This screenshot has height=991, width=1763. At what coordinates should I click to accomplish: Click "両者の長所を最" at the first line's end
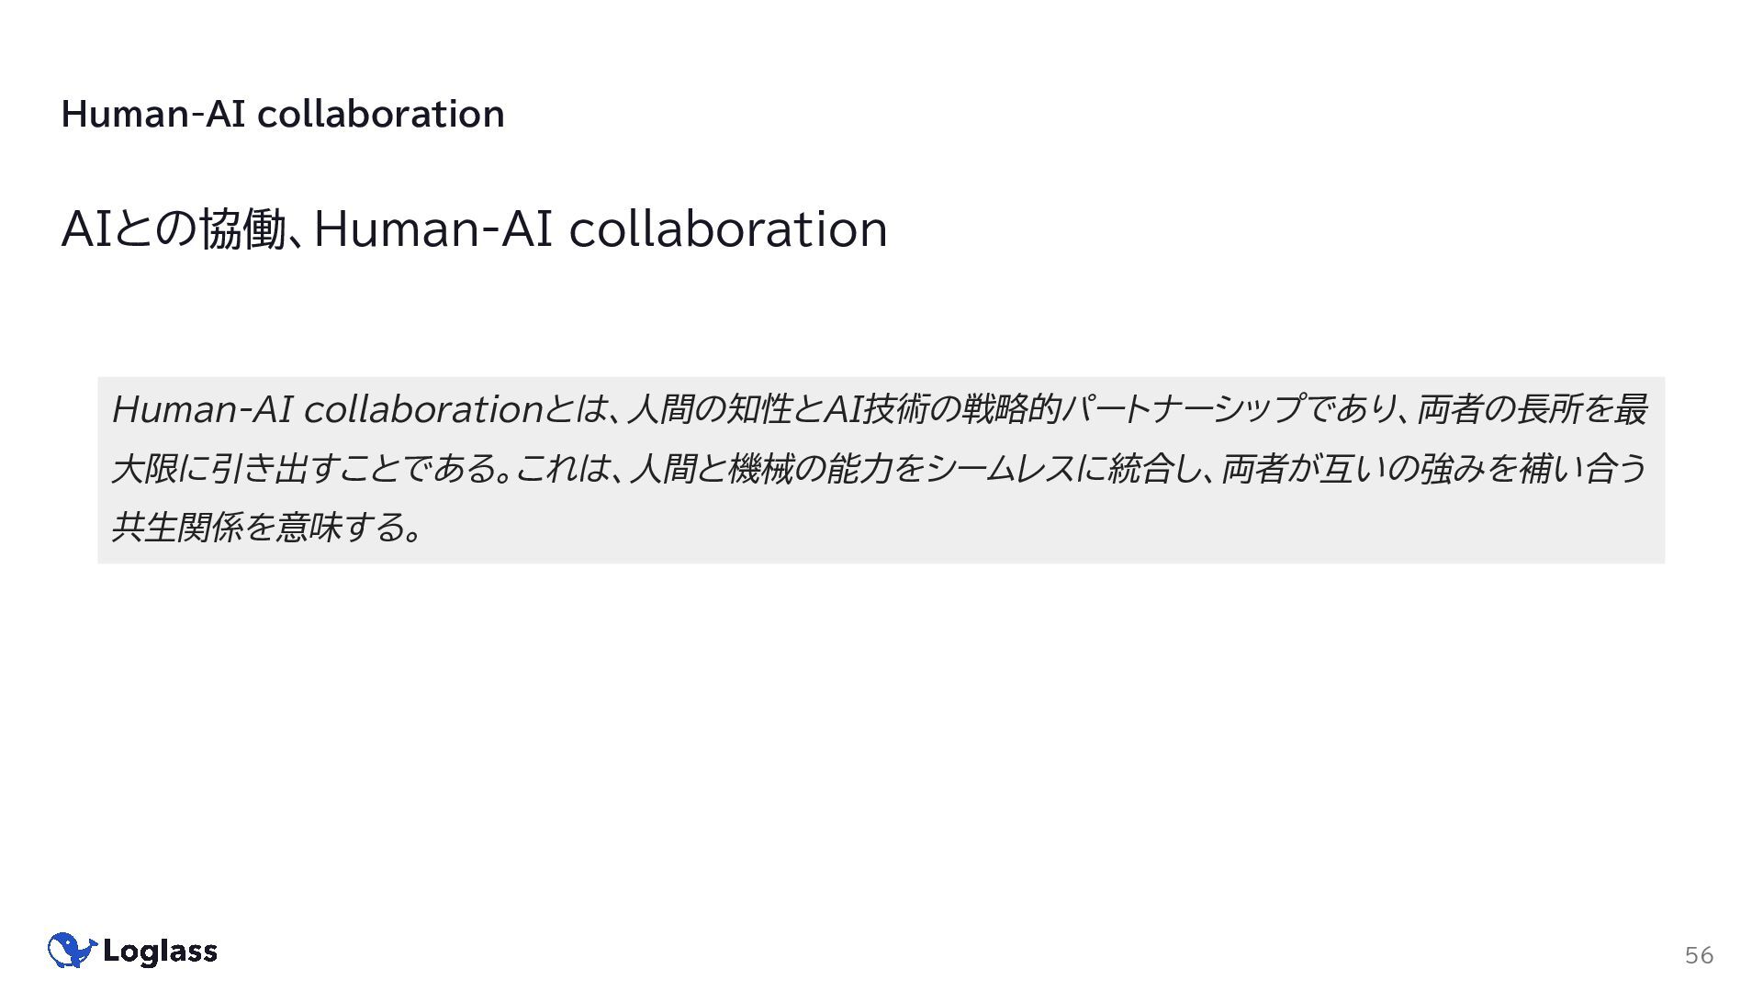coord(1532,409)
